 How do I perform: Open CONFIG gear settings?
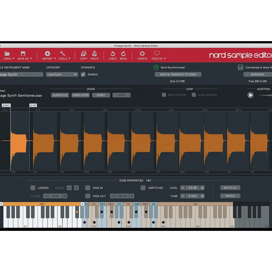(142, 54)
